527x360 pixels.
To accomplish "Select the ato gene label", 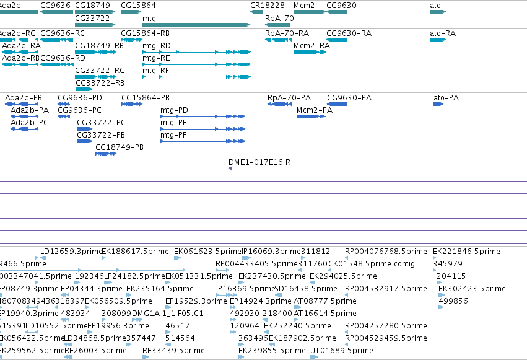I will point(435,6).
